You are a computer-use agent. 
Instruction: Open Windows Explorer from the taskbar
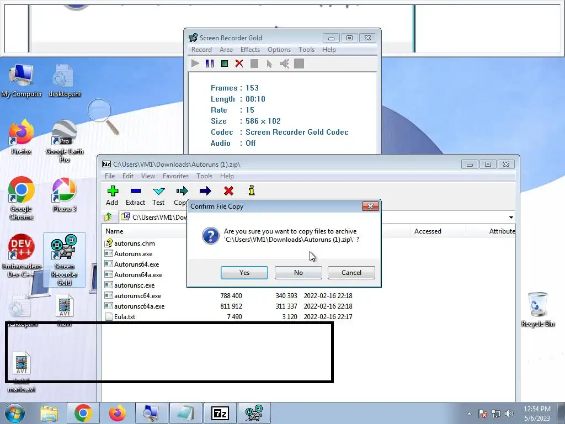click(49, 413)
